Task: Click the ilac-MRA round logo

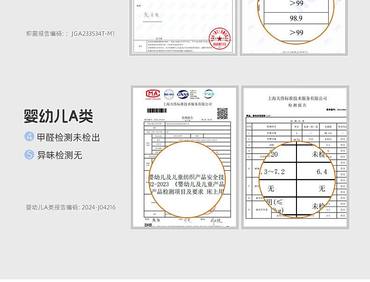Action: pyautogui.click(x=168, y=94)
